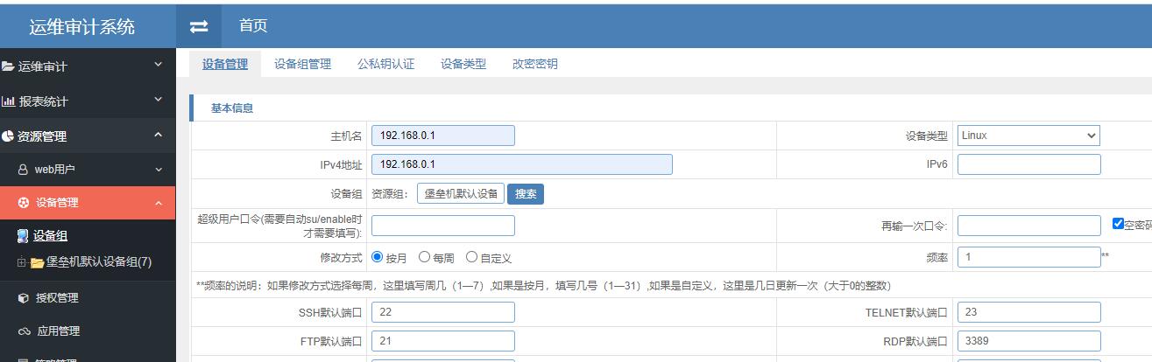Click the server icon beside 设备组

(23, 235)
